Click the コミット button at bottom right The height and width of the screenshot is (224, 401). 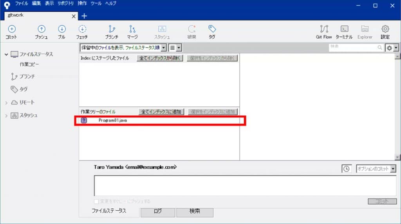click(382, 202)
